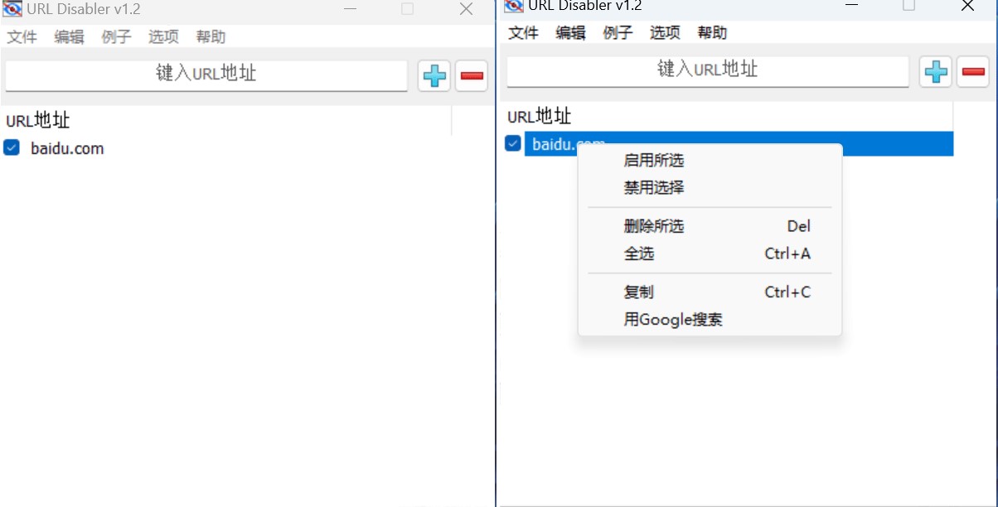Click URL Disabler app icon in right title bar
This screenshot has height=507, width=998.
514,5
